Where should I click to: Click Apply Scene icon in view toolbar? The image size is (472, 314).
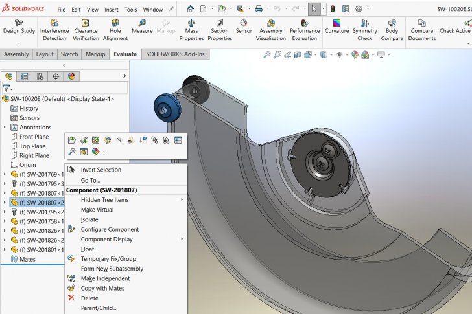tap(365, 54)
